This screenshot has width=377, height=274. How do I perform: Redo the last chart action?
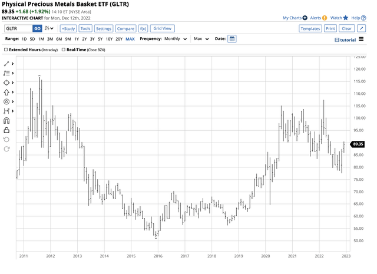(6, 149)
